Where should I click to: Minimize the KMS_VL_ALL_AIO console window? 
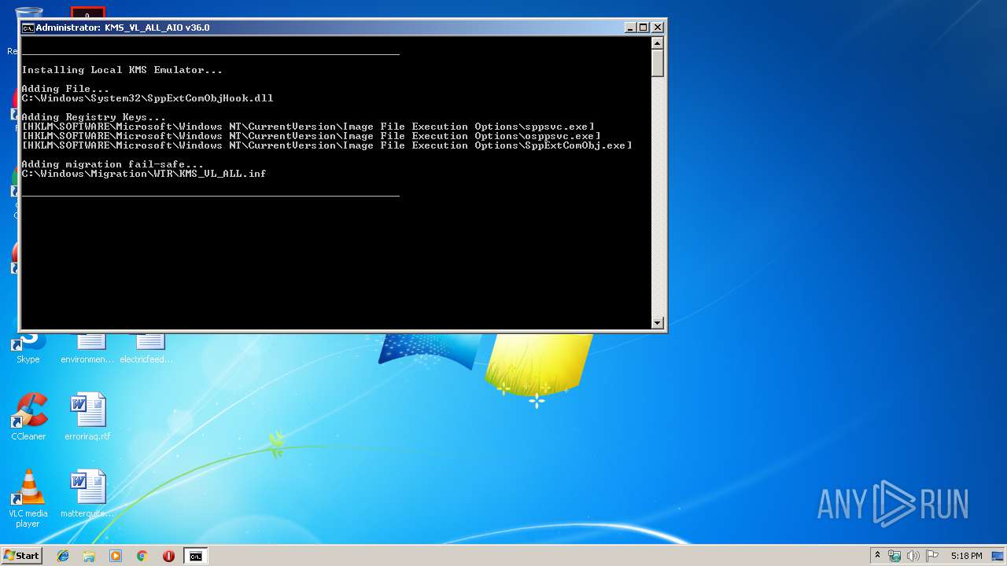(x=630, y=28)
